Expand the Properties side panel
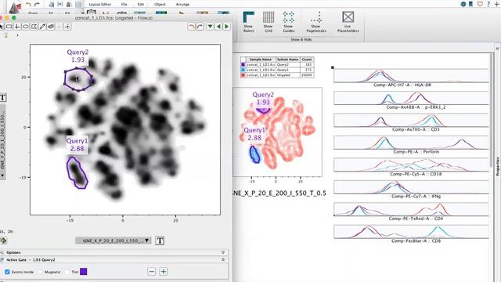 tap(498, 166)
